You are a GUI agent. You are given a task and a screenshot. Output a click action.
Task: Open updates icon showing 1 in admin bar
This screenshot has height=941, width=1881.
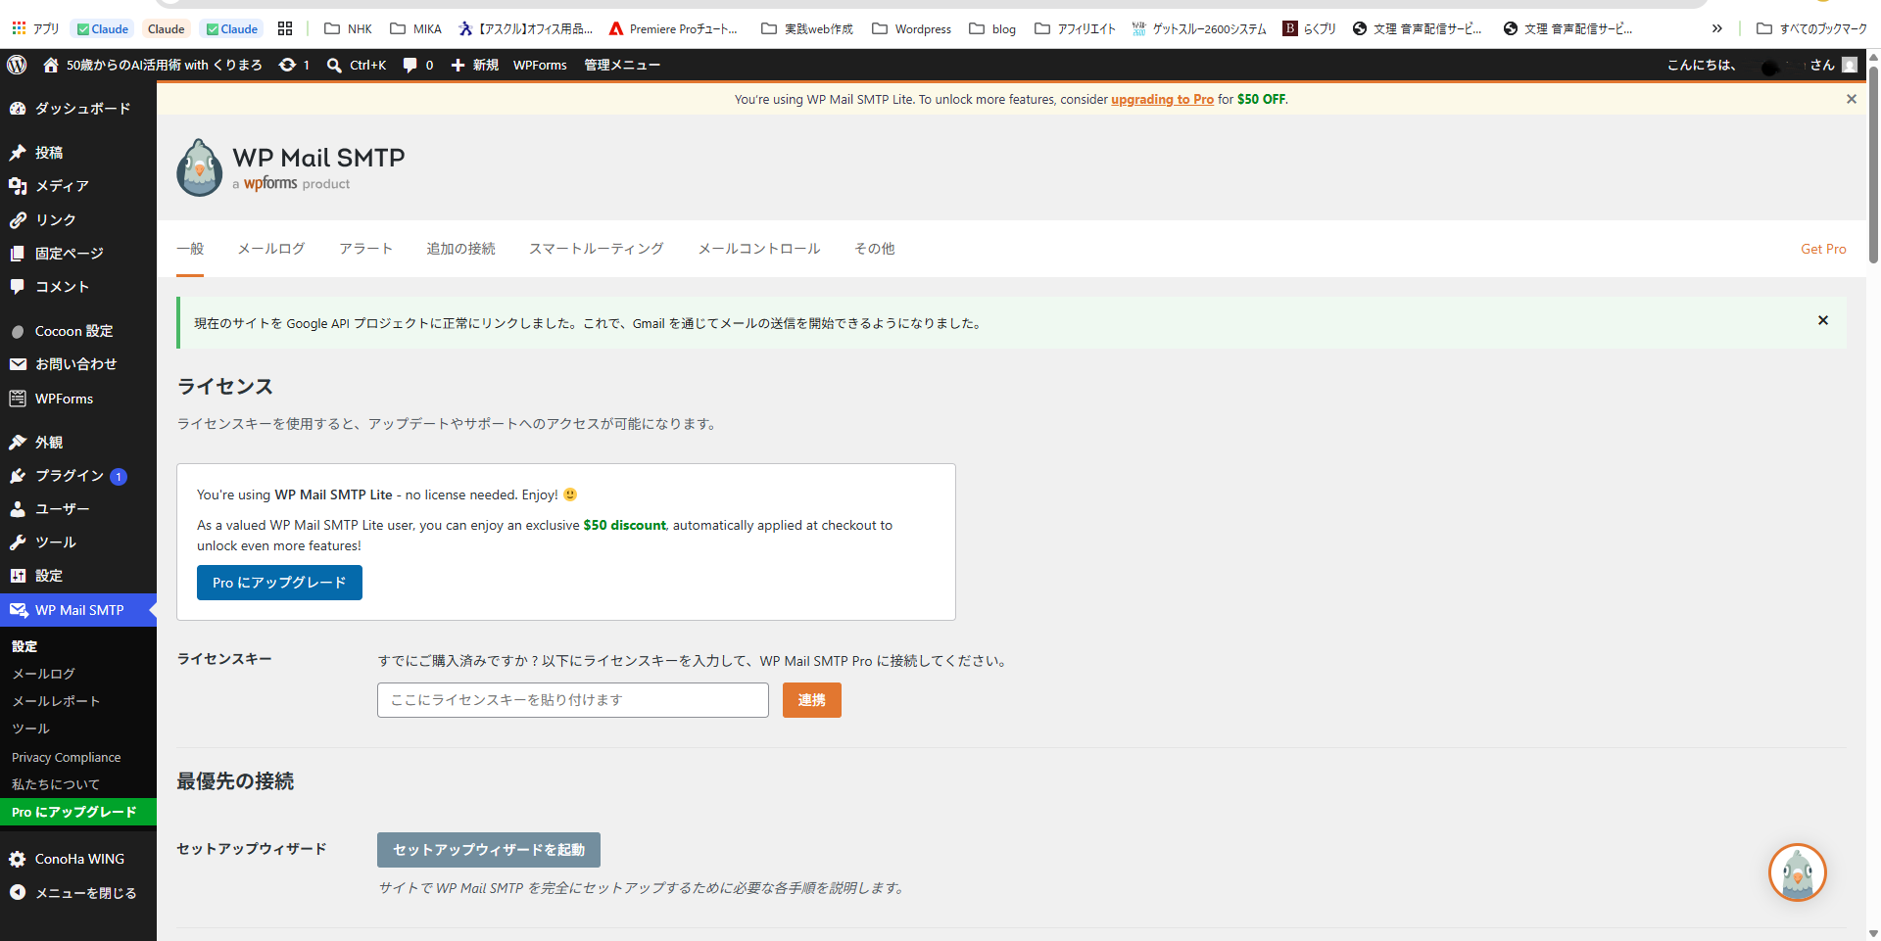coord(294,65)
